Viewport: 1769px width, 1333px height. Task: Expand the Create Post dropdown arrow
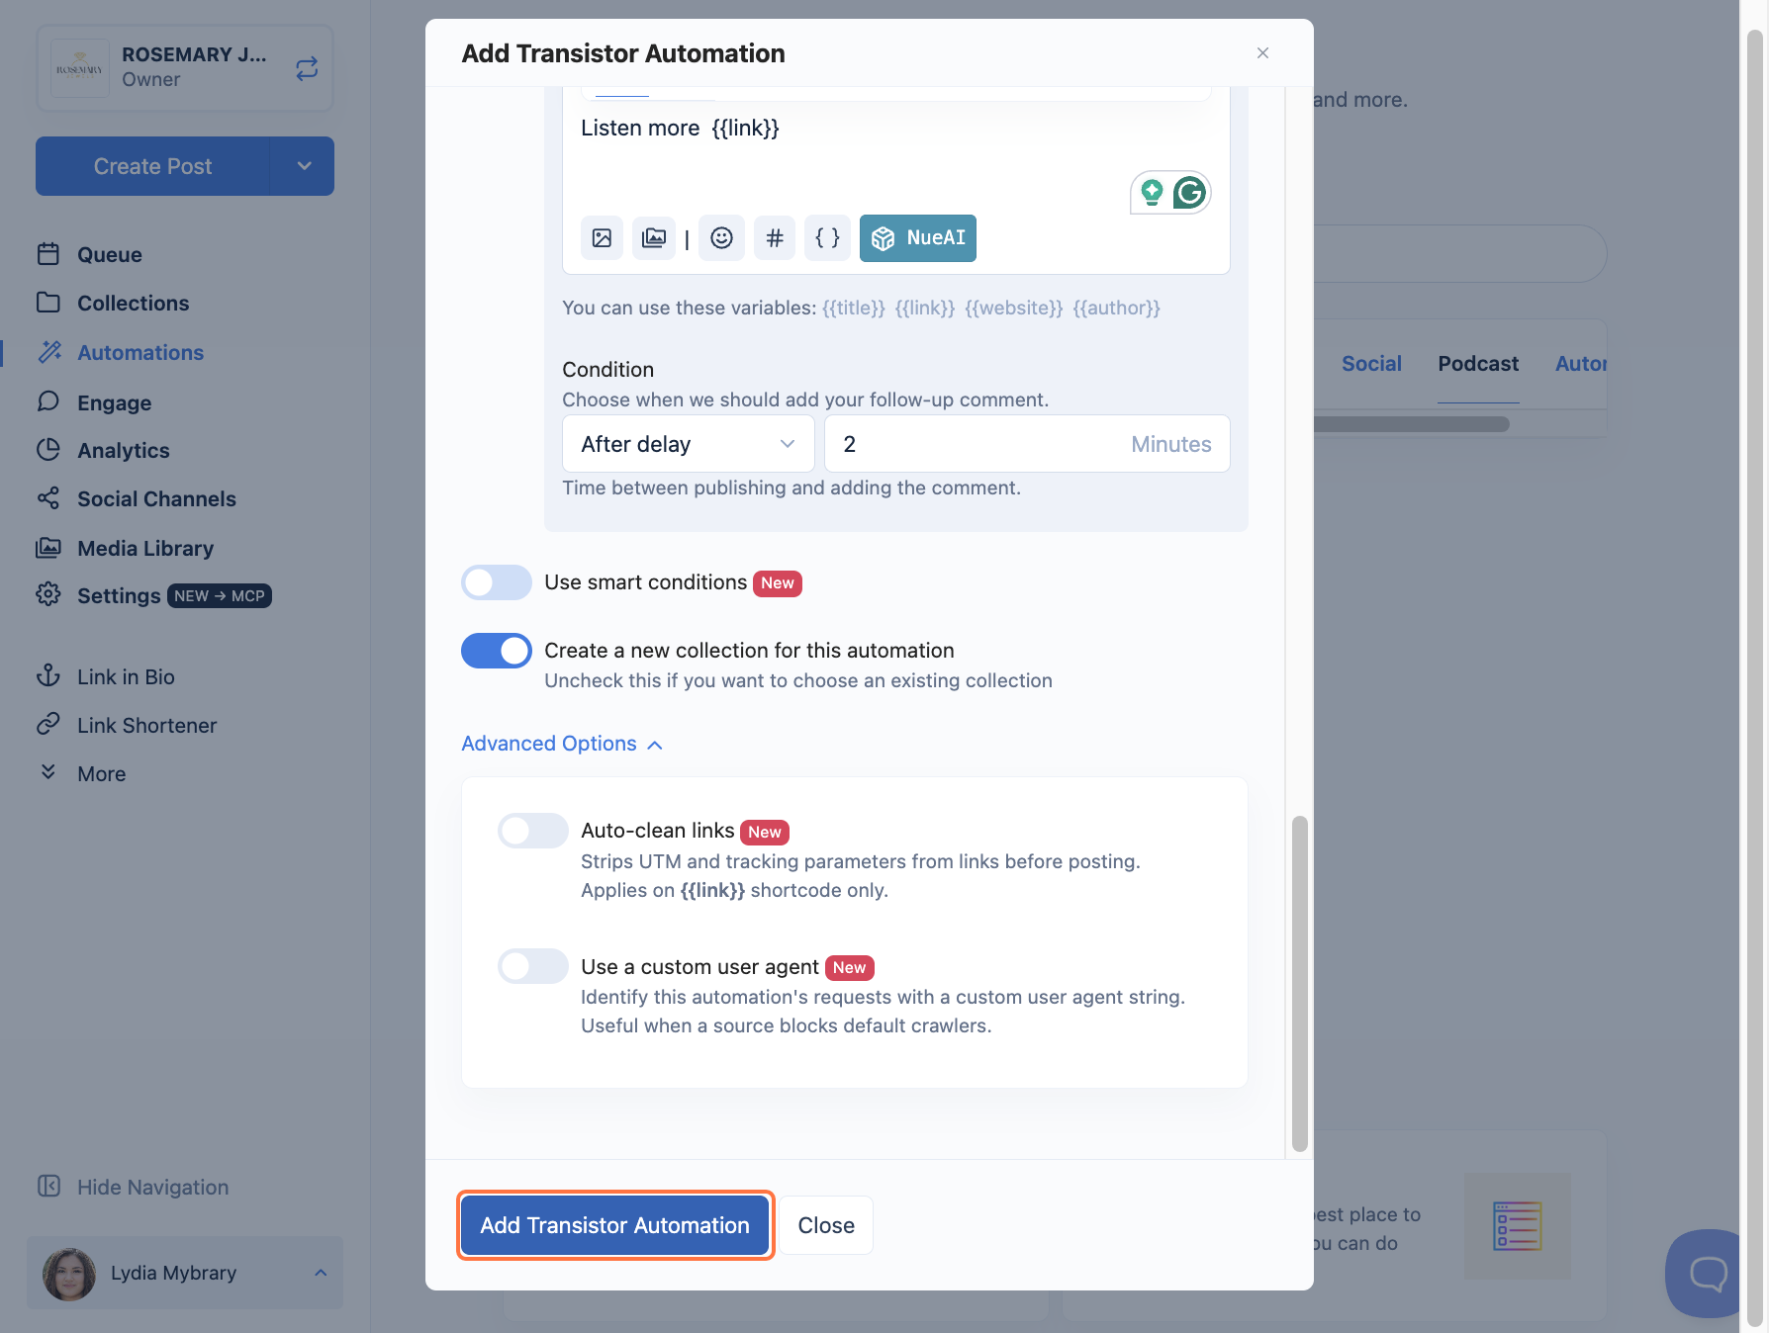[304, 166]
